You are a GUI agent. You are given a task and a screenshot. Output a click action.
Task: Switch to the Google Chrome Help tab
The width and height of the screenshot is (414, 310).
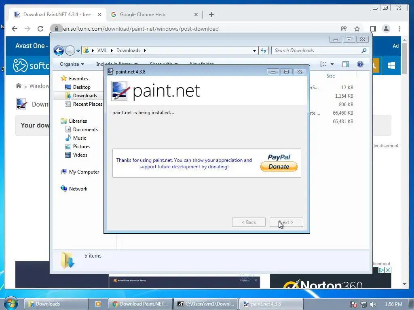tap(143, 15)
